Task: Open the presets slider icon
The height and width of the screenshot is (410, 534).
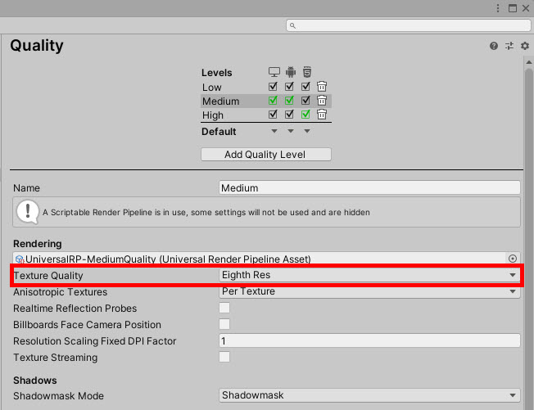Action: 509,46
